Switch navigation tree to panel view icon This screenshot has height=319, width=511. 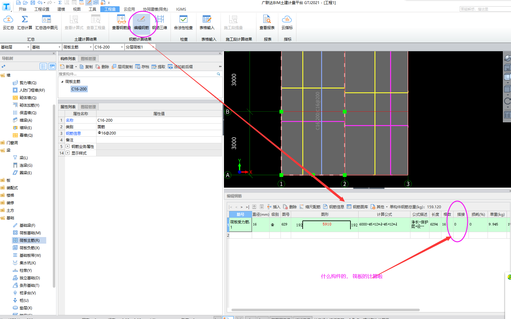click(52, 66)
